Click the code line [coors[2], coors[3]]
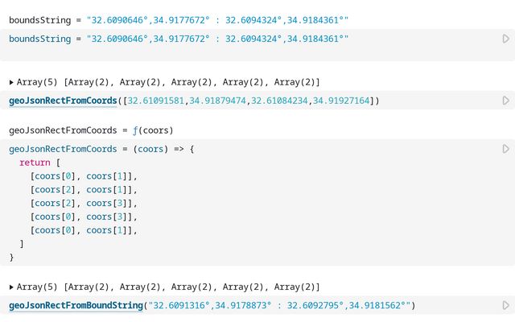This screenshot has width=515, height=322. pos(84,203)
